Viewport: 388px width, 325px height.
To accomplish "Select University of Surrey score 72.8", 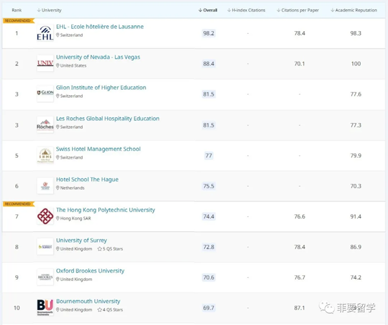I will 209,247.
